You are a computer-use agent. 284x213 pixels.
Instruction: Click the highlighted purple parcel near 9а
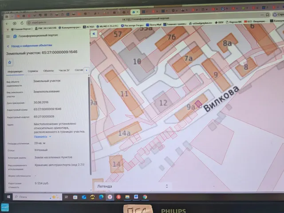pos(198,104)
